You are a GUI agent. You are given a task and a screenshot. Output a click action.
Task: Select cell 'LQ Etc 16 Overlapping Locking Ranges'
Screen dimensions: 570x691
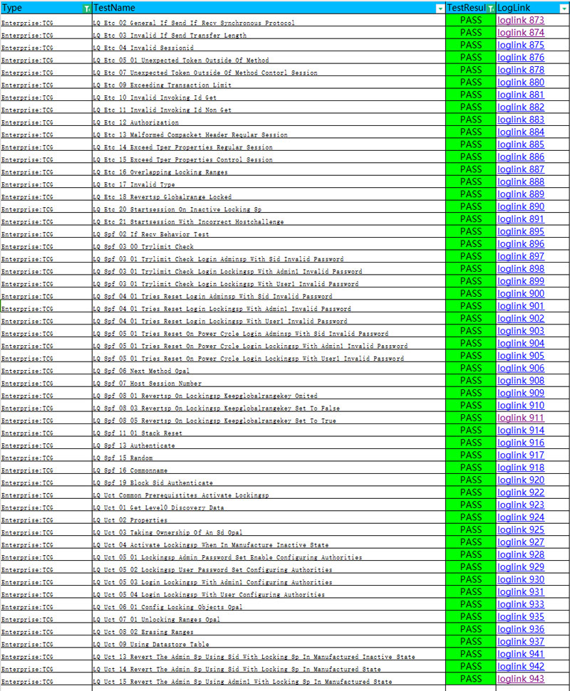pos(269,169)
